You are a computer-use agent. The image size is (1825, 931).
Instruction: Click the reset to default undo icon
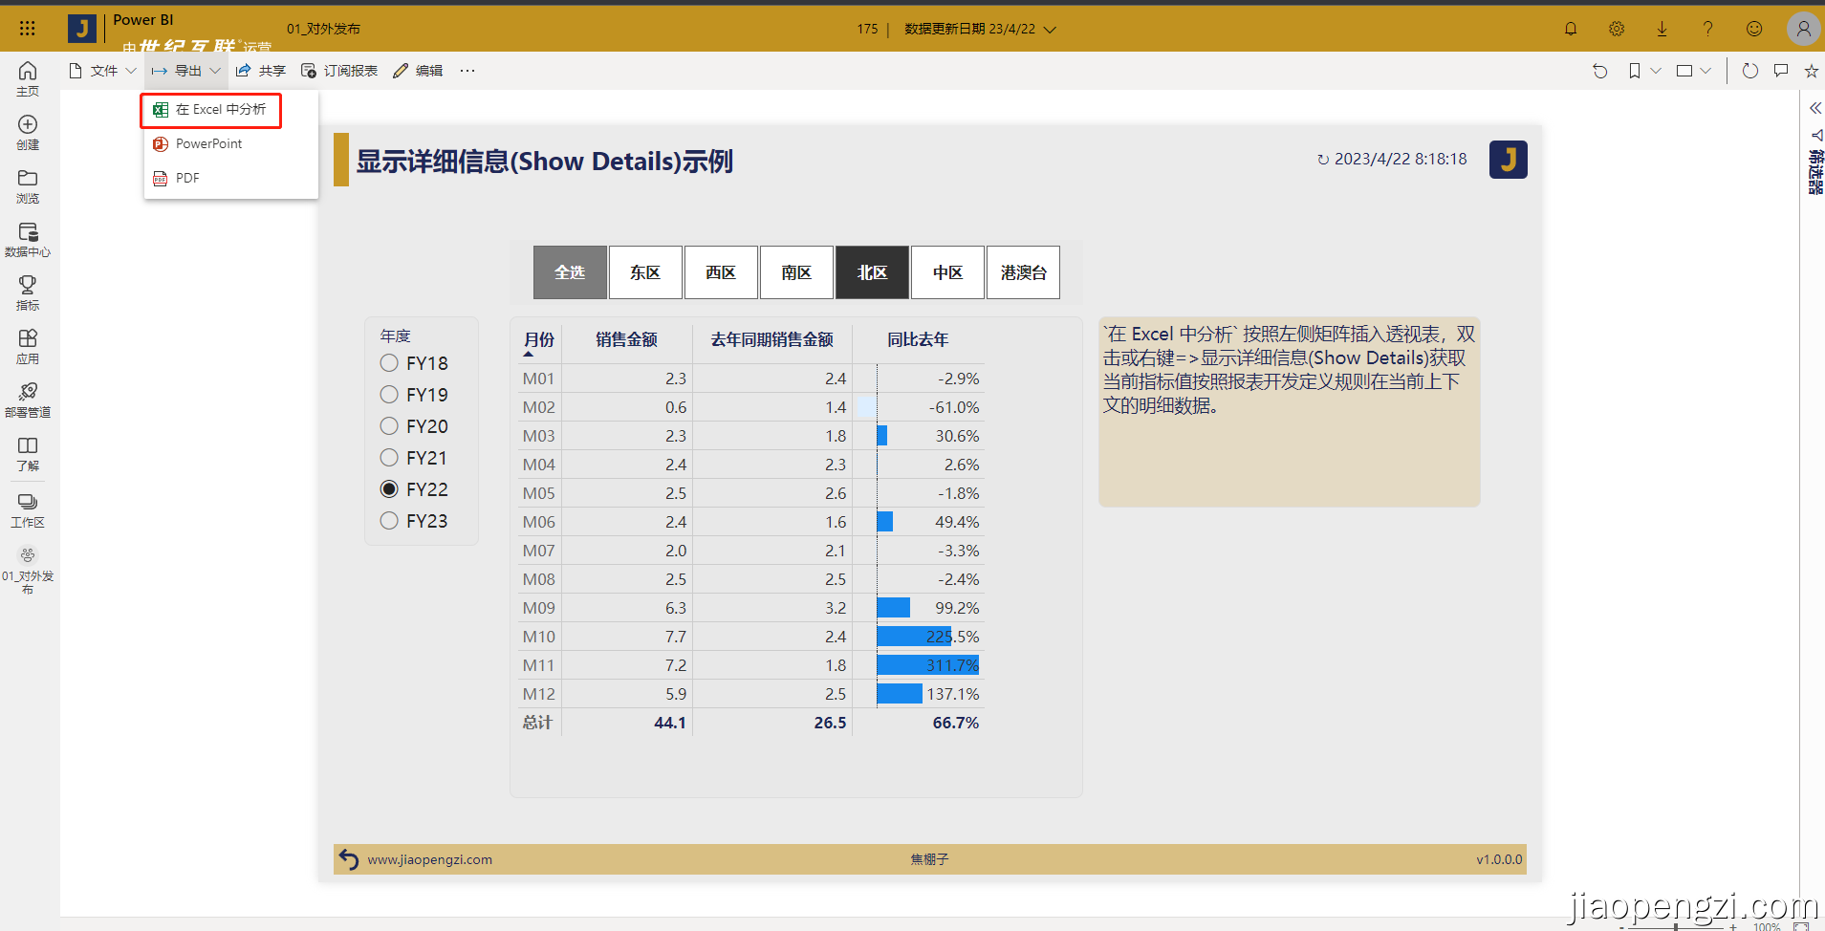click(1600, 71)
